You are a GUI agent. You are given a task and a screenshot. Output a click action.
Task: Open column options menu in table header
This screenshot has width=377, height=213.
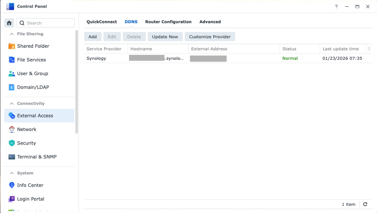tap(369, 49)
